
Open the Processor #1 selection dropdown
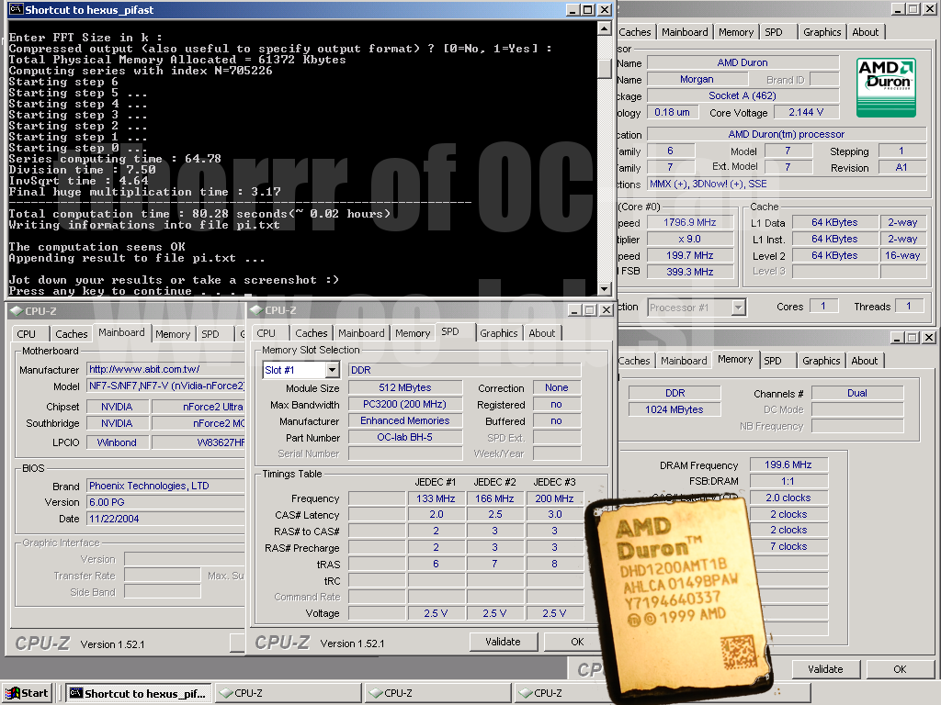(738, 308)
